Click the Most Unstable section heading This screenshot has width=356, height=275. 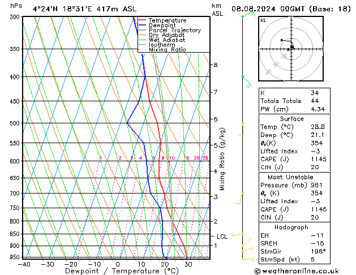click(x=290, y=177)
